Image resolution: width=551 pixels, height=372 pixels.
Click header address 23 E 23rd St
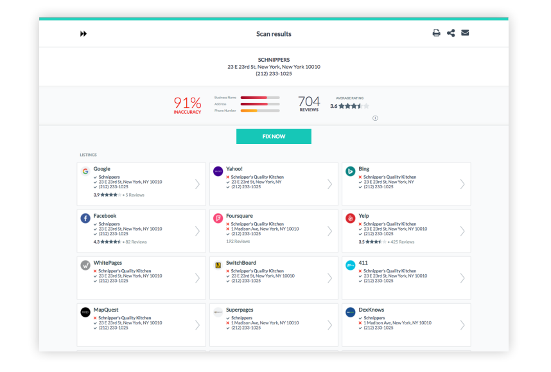pos(274,67)
